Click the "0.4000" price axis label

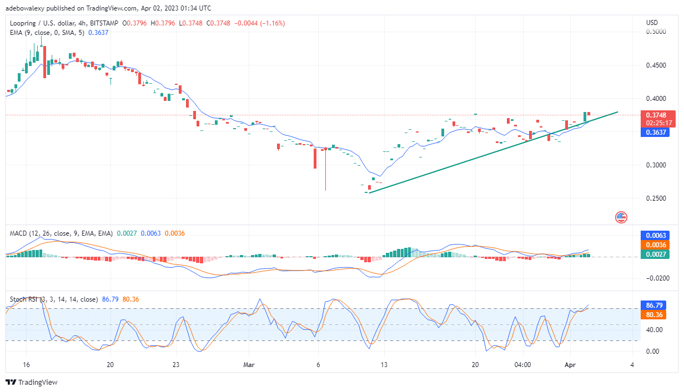656,99
